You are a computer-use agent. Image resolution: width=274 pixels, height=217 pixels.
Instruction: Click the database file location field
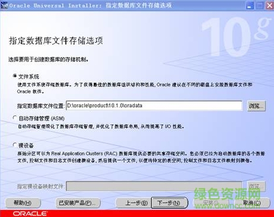point(154,106)
